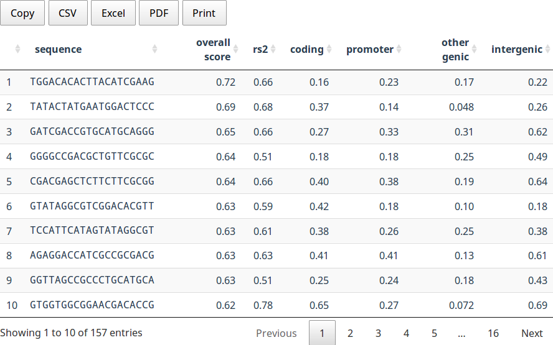Sort by intergenic column arrows
The image size is (553, 345).
[x=547, y=49]
